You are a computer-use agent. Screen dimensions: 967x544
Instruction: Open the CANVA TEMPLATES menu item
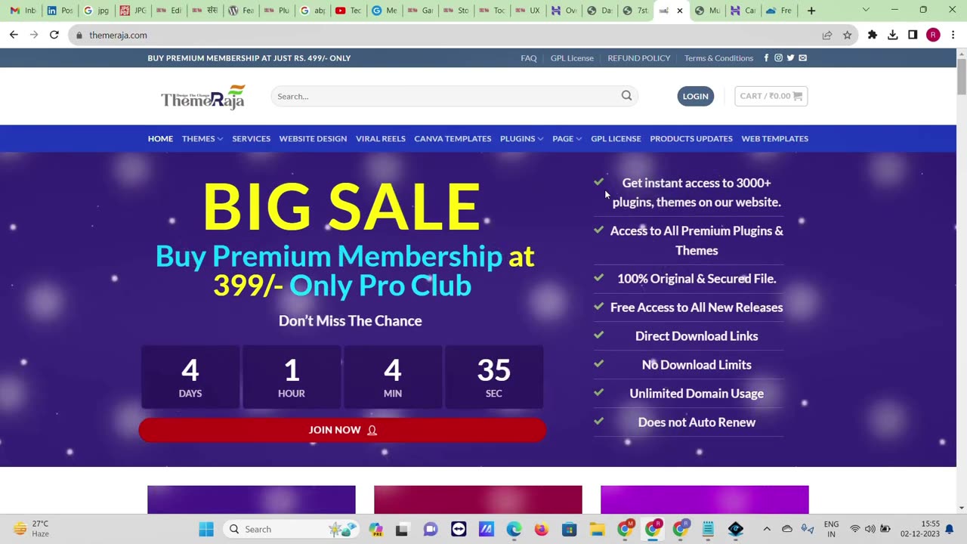[x=453, y=138]
